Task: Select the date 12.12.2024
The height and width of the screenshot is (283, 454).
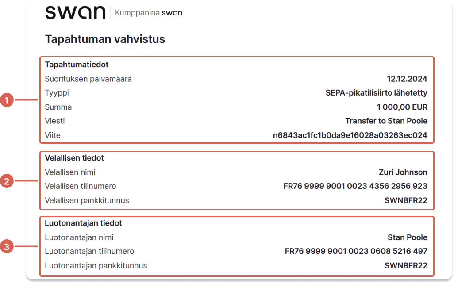Action: click(x=407, y=79)
